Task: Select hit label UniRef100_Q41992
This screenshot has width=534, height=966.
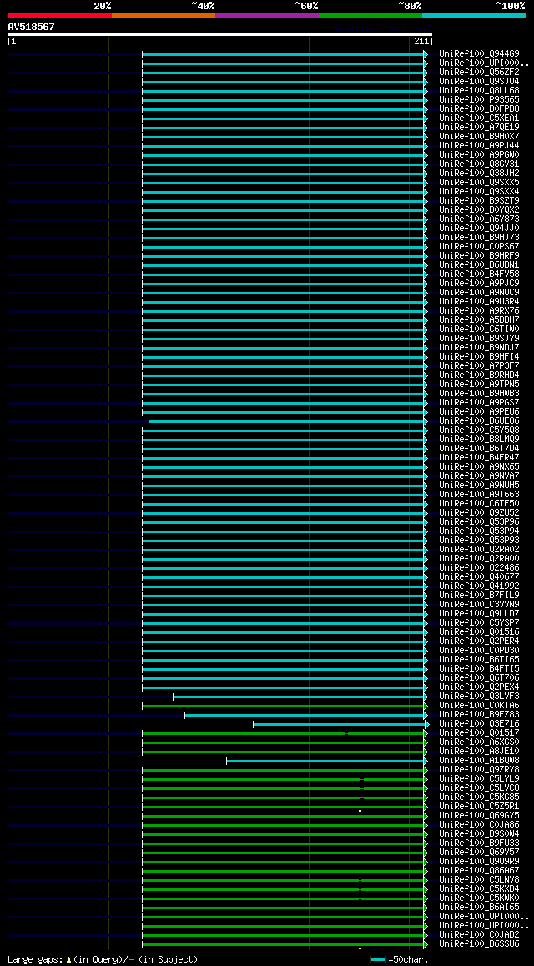Action: 479,586
